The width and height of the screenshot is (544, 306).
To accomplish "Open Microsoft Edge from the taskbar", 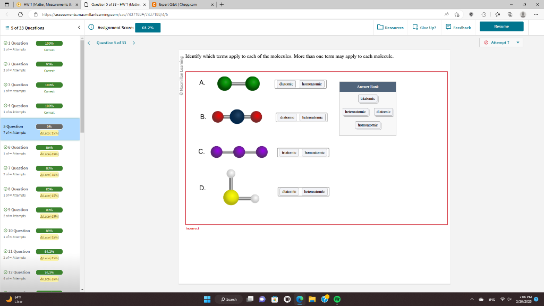I will point(300,299).
